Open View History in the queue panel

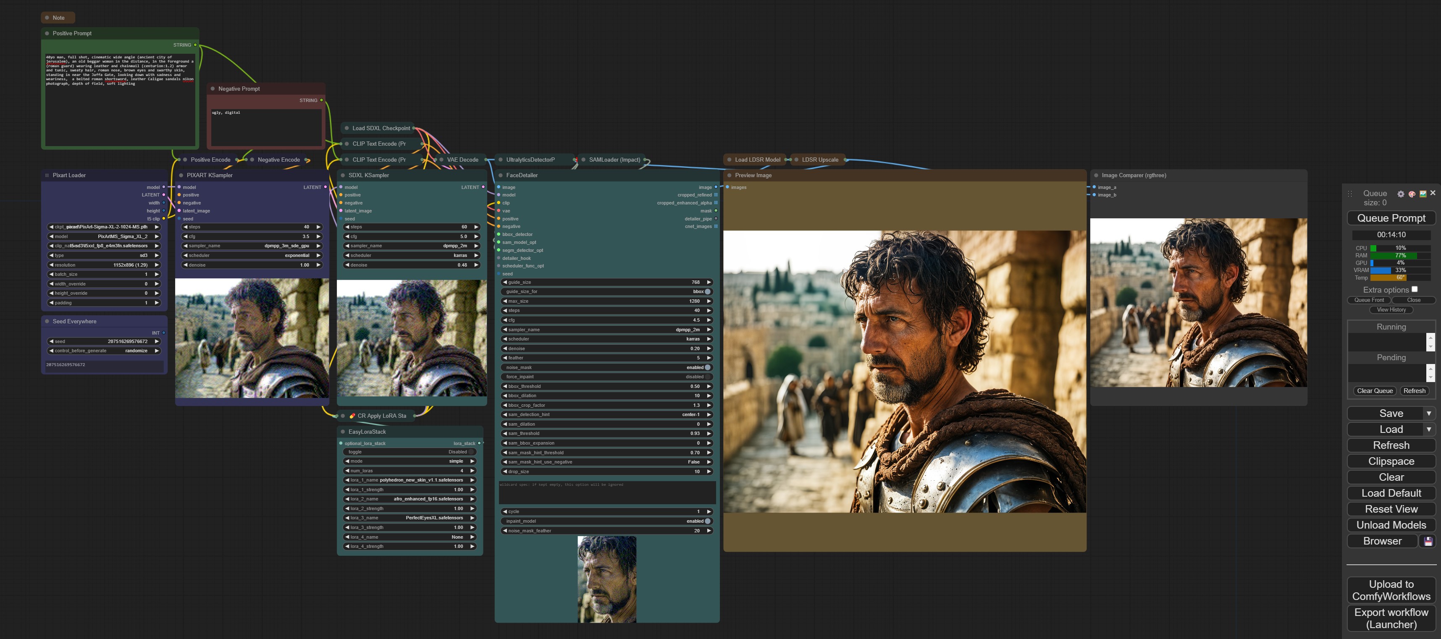coord(1391,310)
